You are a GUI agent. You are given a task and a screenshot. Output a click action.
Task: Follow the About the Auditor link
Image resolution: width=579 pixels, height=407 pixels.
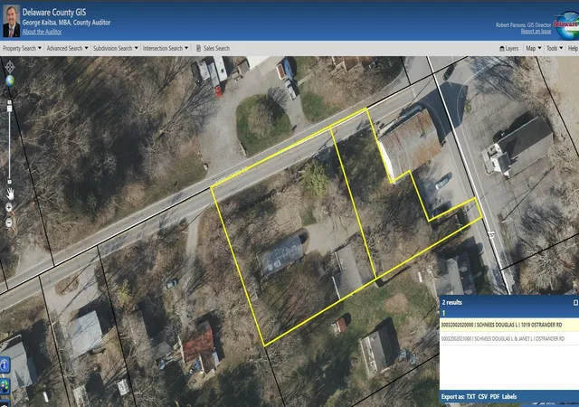(42, 32)
